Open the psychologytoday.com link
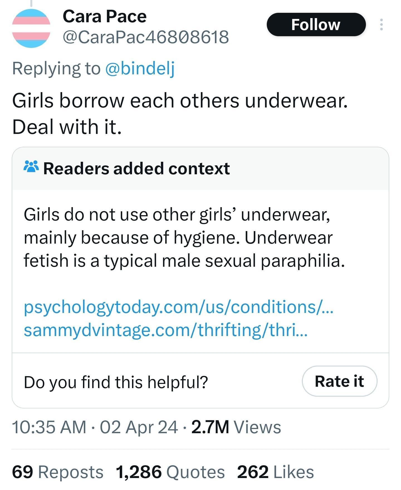 178,307
